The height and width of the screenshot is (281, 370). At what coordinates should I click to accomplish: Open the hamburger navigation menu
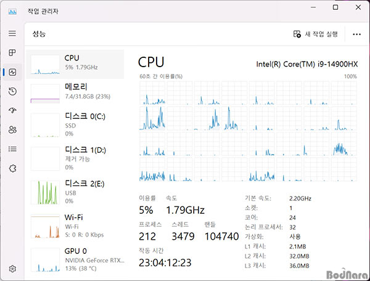click(x=12, y=33)
